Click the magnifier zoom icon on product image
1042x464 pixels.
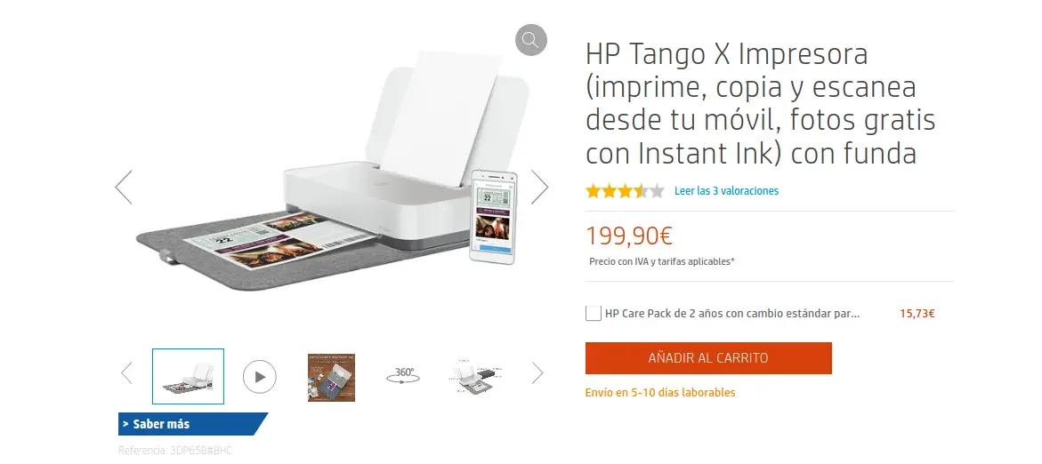click(x=530, y=40)
